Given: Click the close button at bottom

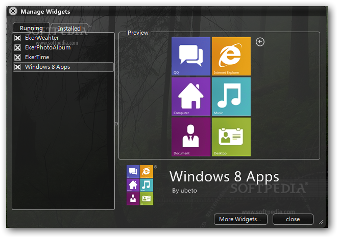Looking at the screenshot, I should coord(293,219).
